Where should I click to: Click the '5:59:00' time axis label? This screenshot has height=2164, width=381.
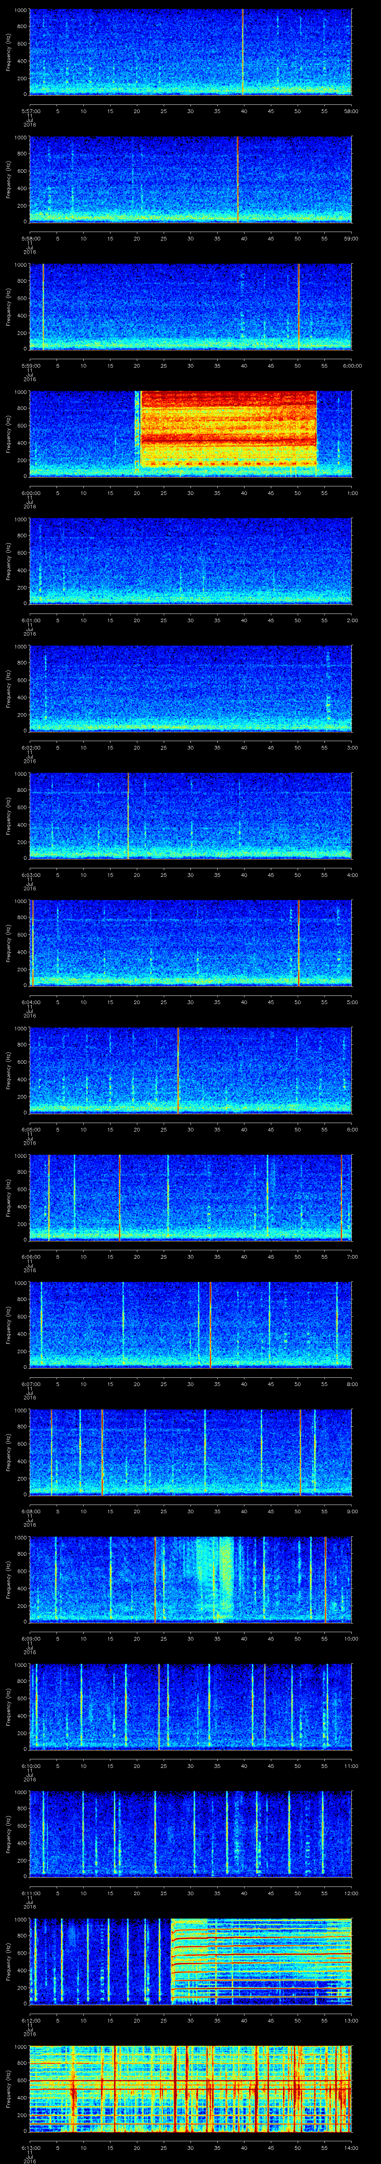pos(30,365)
